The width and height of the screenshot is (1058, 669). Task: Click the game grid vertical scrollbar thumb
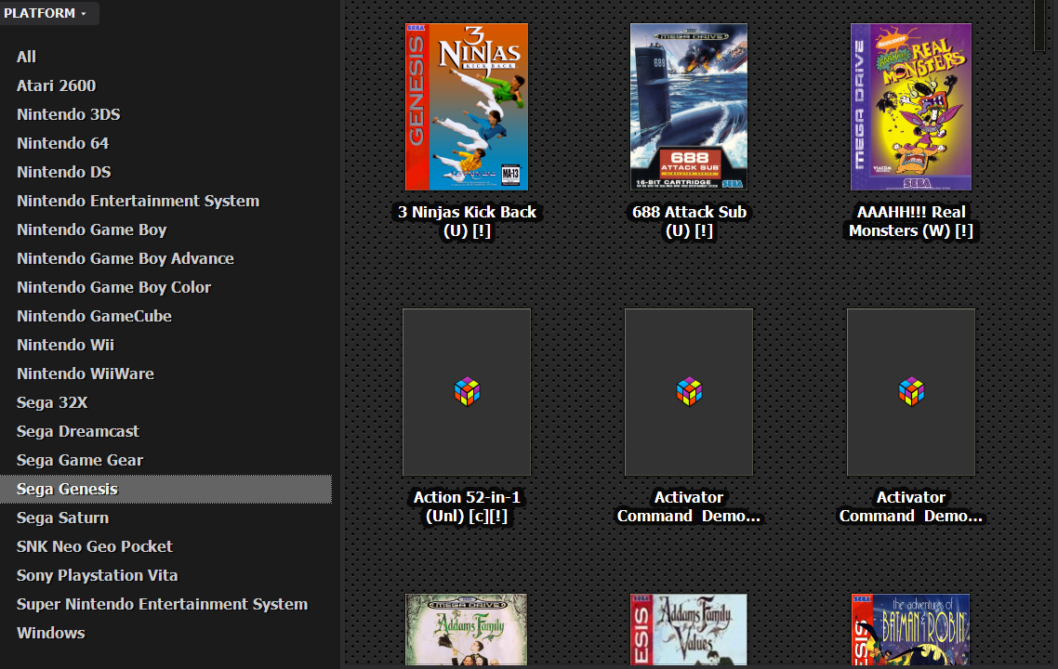(x=1039, y=25)
